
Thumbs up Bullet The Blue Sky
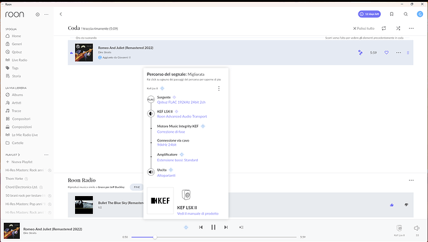click(392, 205)
